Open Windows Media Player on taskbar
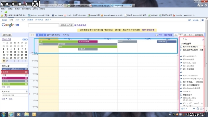Screen dimensions: 208x117 click(19, 114)
